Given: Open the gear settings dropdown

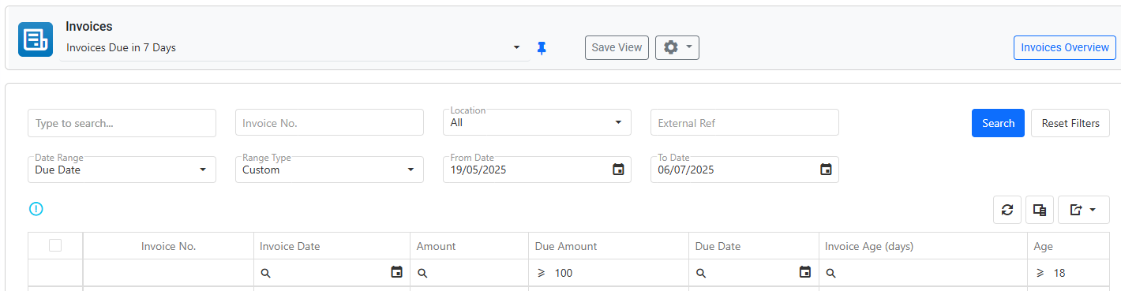Looking at the screenshot, I should point(677,47).
